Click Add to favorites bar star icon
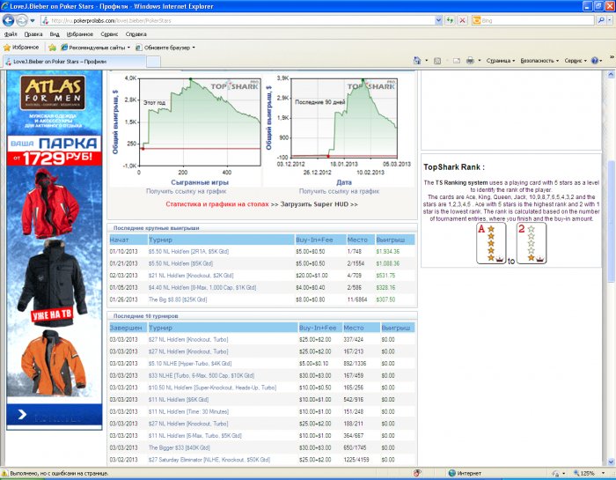 [x=52, y=48]
